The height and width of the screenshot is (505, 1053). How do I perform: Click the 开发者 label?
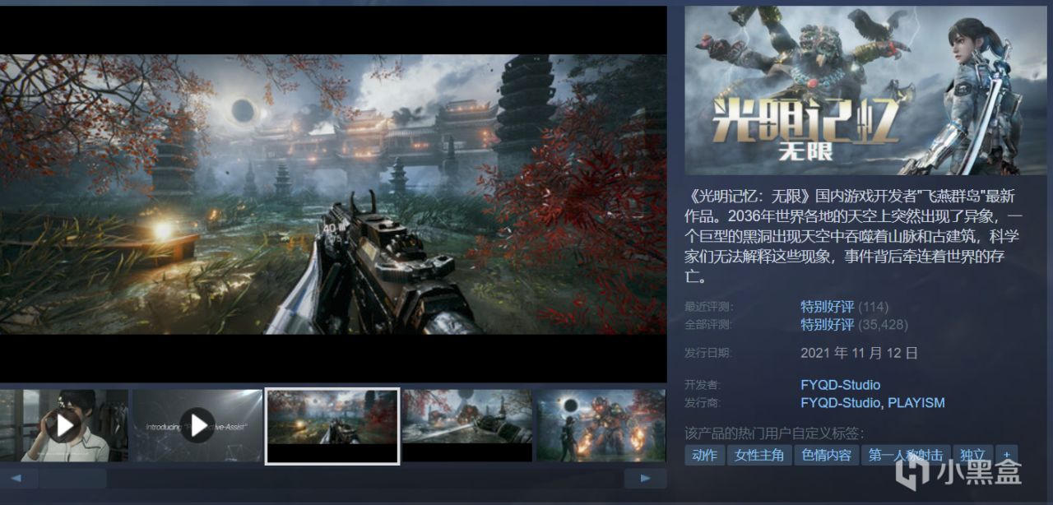pos(702,386)
